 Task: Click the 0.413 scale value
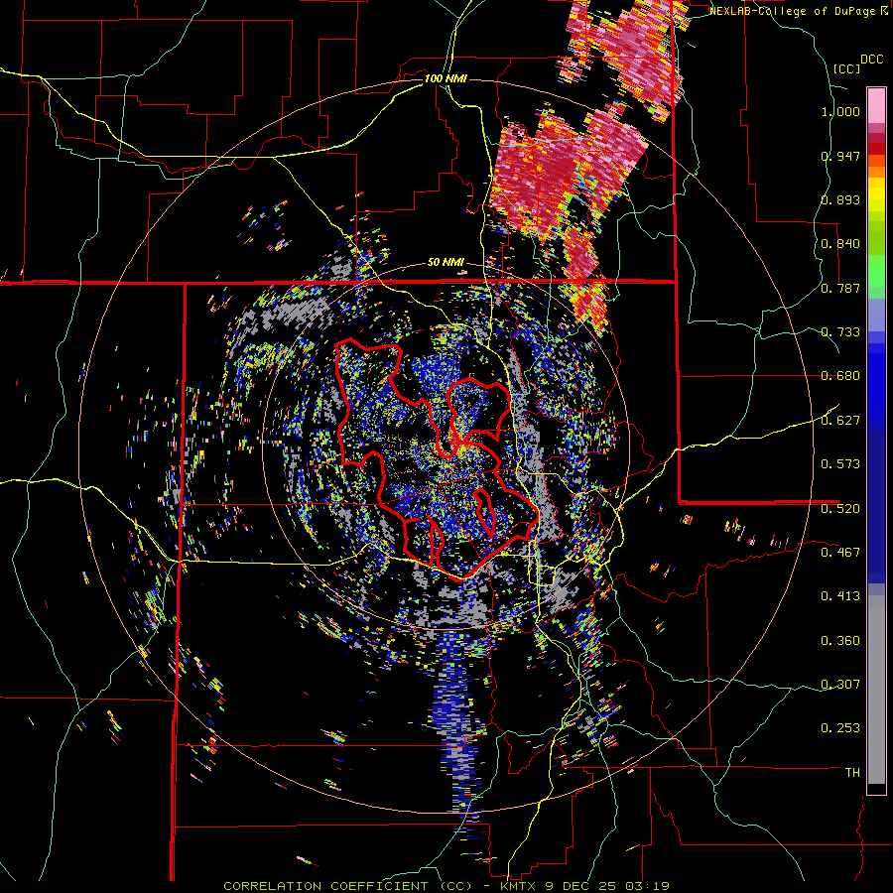pos(840,596)
